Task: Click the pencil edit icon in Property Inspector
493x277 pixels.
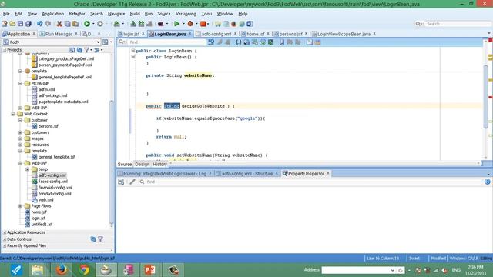Action: [x=132, y=182]
